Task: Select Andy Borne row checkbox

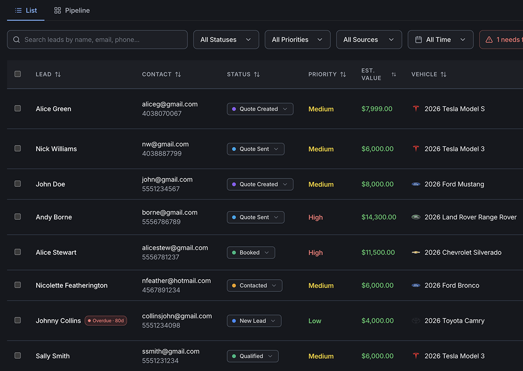Action: (18, 217)
